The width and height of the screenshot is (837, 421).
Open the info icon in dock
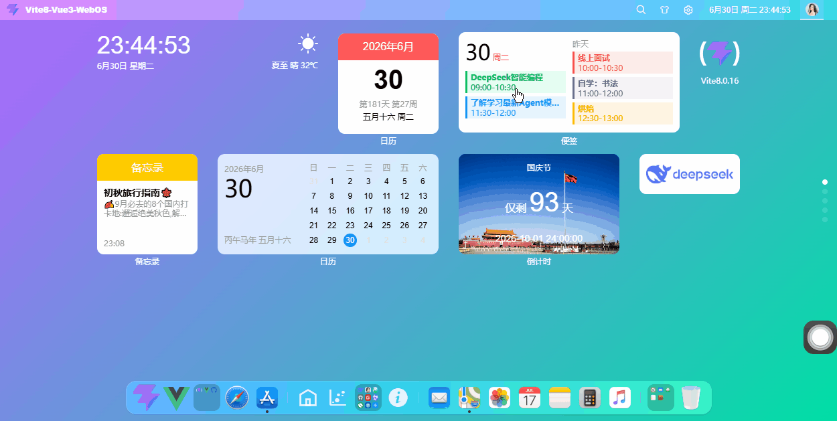coord(398,398)
